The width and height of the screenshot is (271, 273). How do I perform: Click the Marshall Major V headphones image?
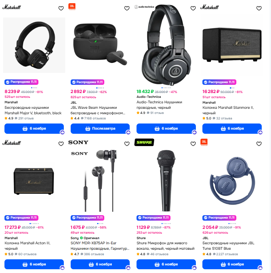point(34,45)
